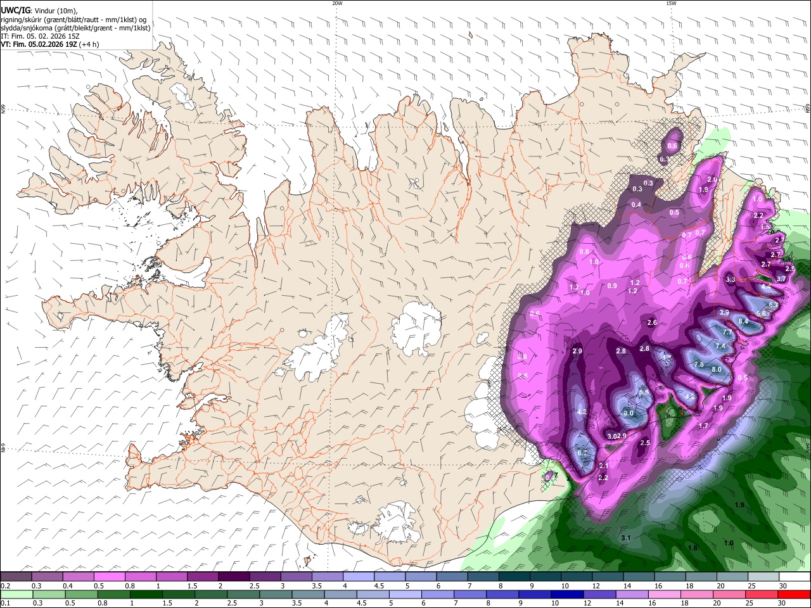
Task: Pick top legend dark purple swatch 2 to 2.5
Action: pyautogui.click(x=234, y=576)
